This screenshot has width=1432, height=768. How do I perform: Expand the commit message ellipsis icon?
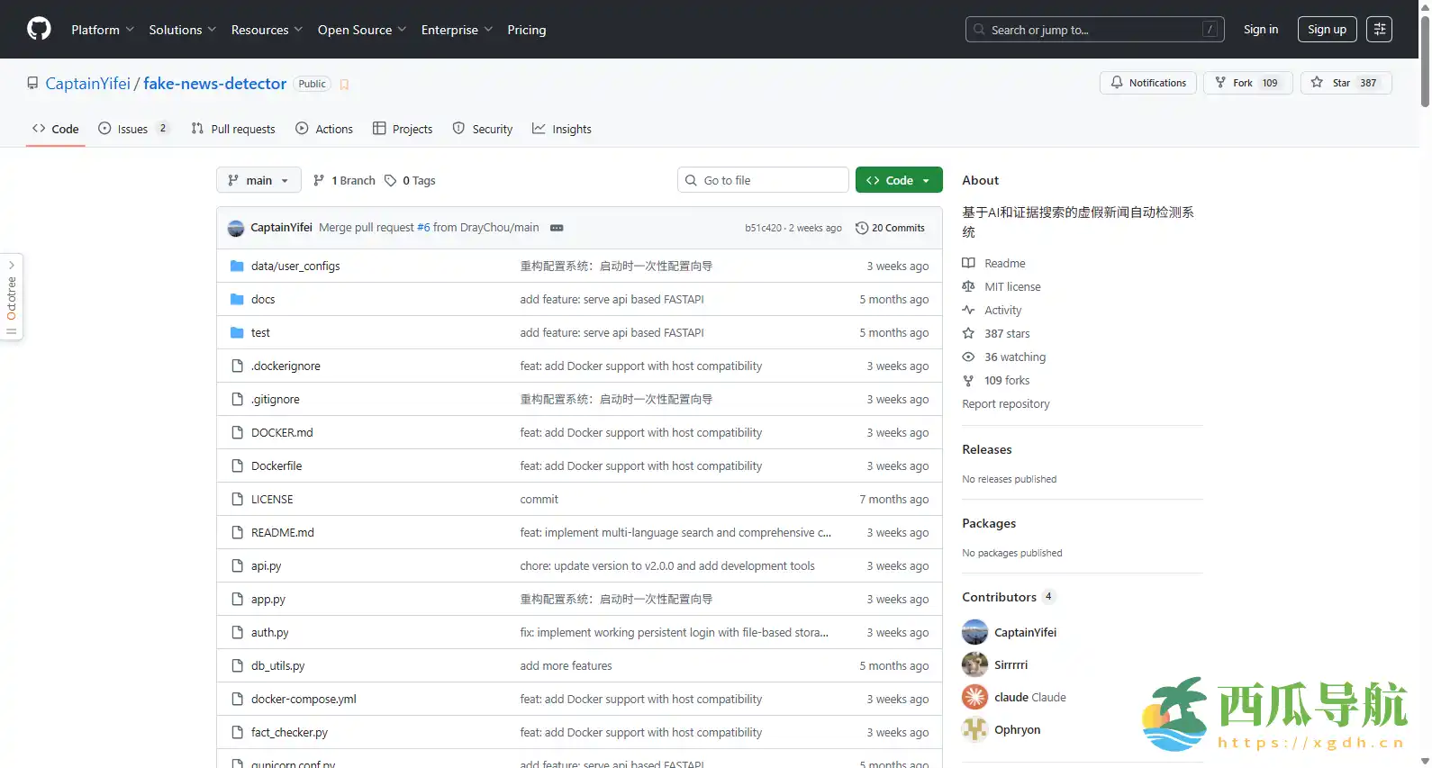tap(557, 228)
